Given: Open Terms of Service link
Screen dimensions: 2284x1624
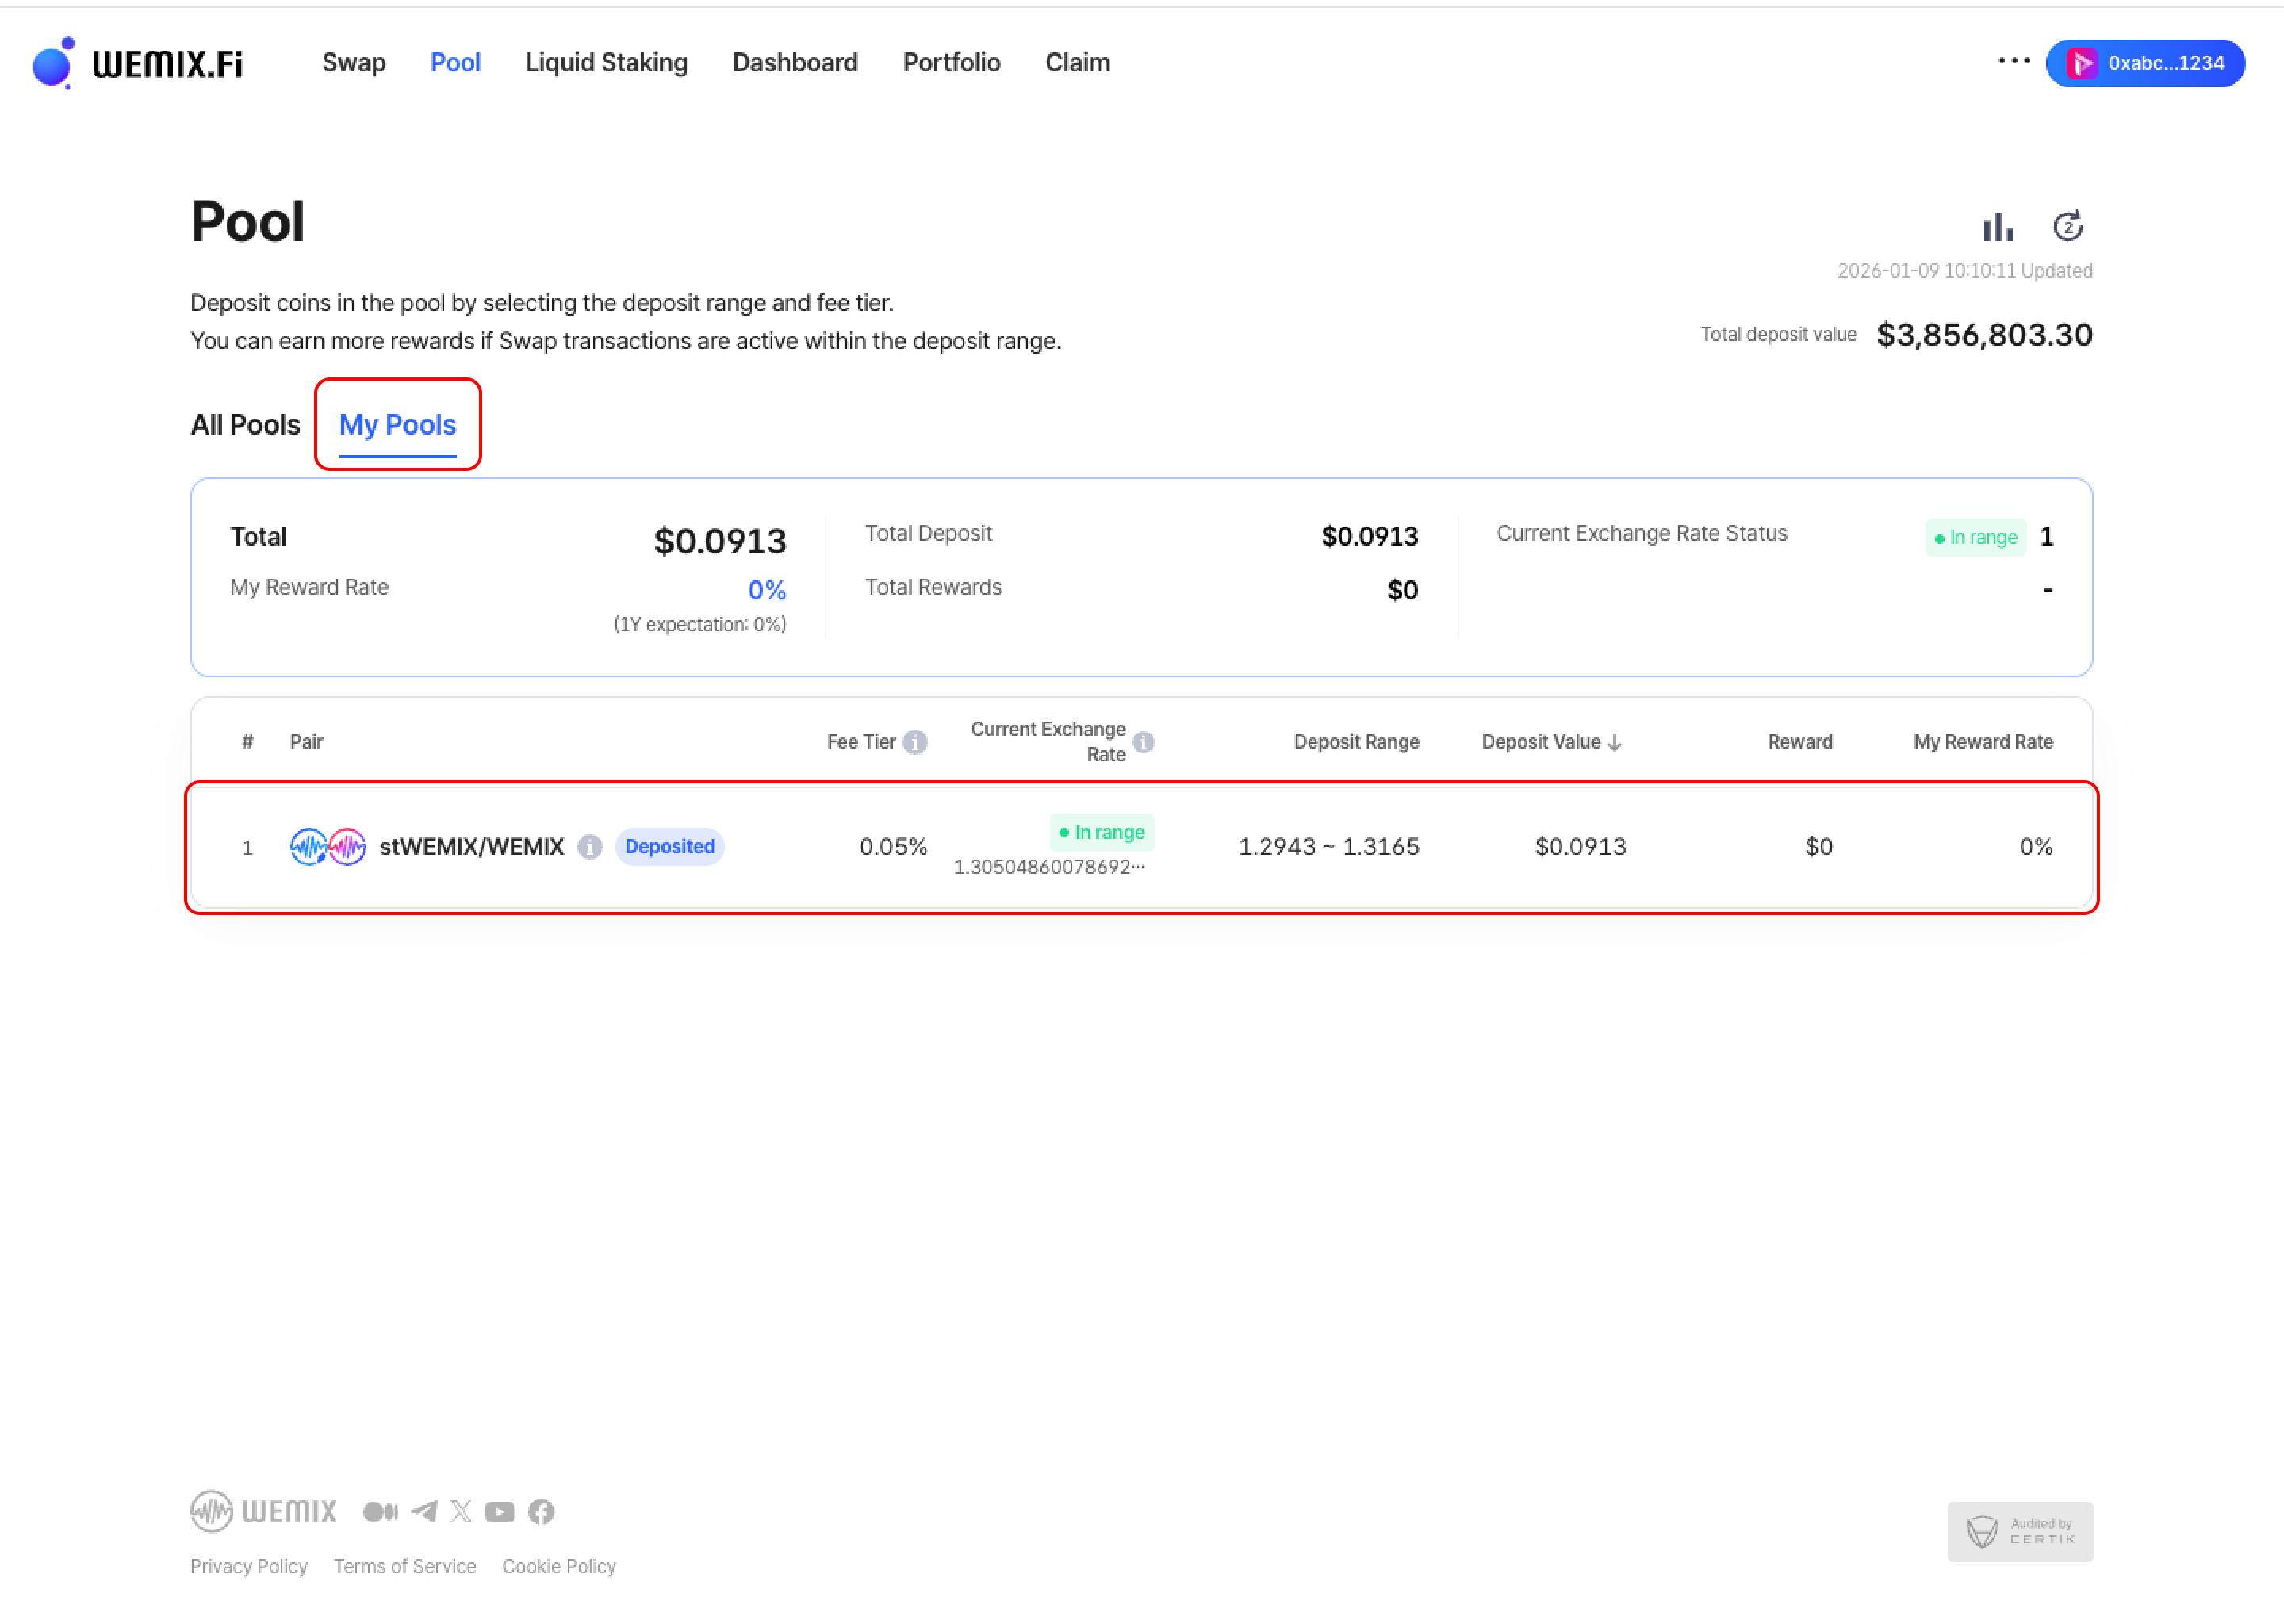Looking at the screenshot, I should click(x=404, y=1566).
